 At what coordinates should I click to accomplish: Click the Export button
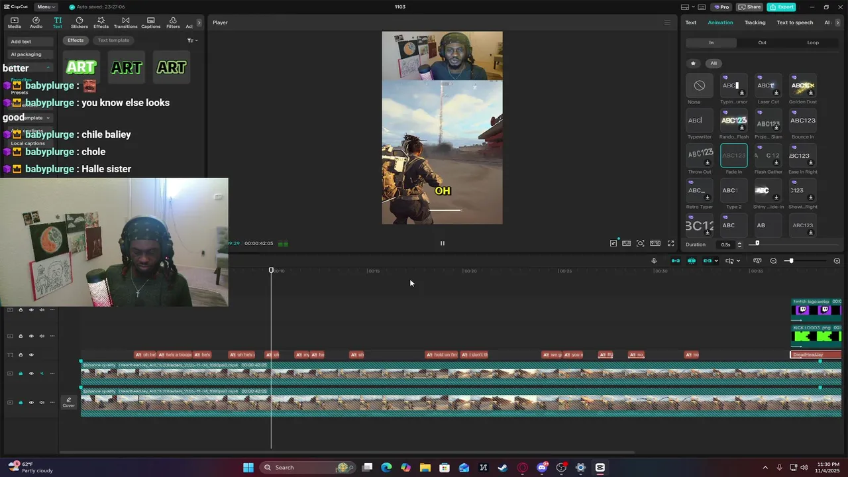(781, 7)
